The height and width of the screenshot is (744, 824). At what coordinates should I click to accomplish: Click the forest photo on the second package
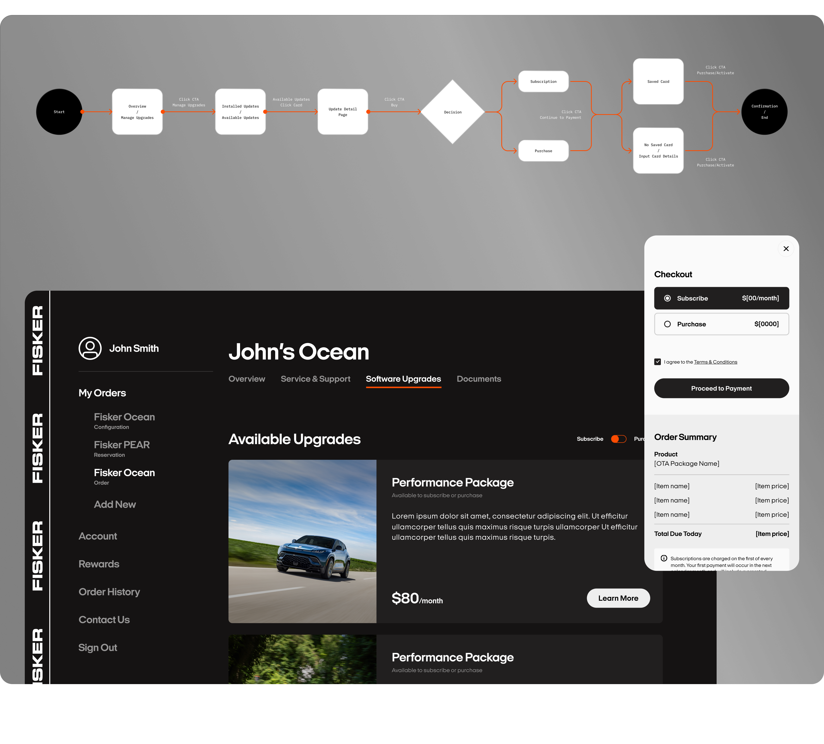point(302,659)
